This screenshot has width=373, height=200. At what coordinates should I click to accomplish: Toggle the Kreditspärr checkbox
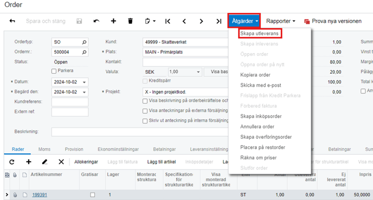tap(145, 81)
